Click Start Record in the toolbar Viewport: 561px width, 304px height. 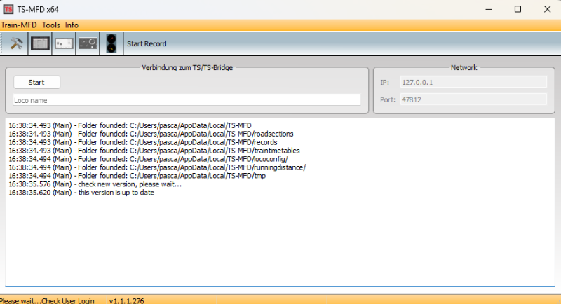[x=147, y=43]
